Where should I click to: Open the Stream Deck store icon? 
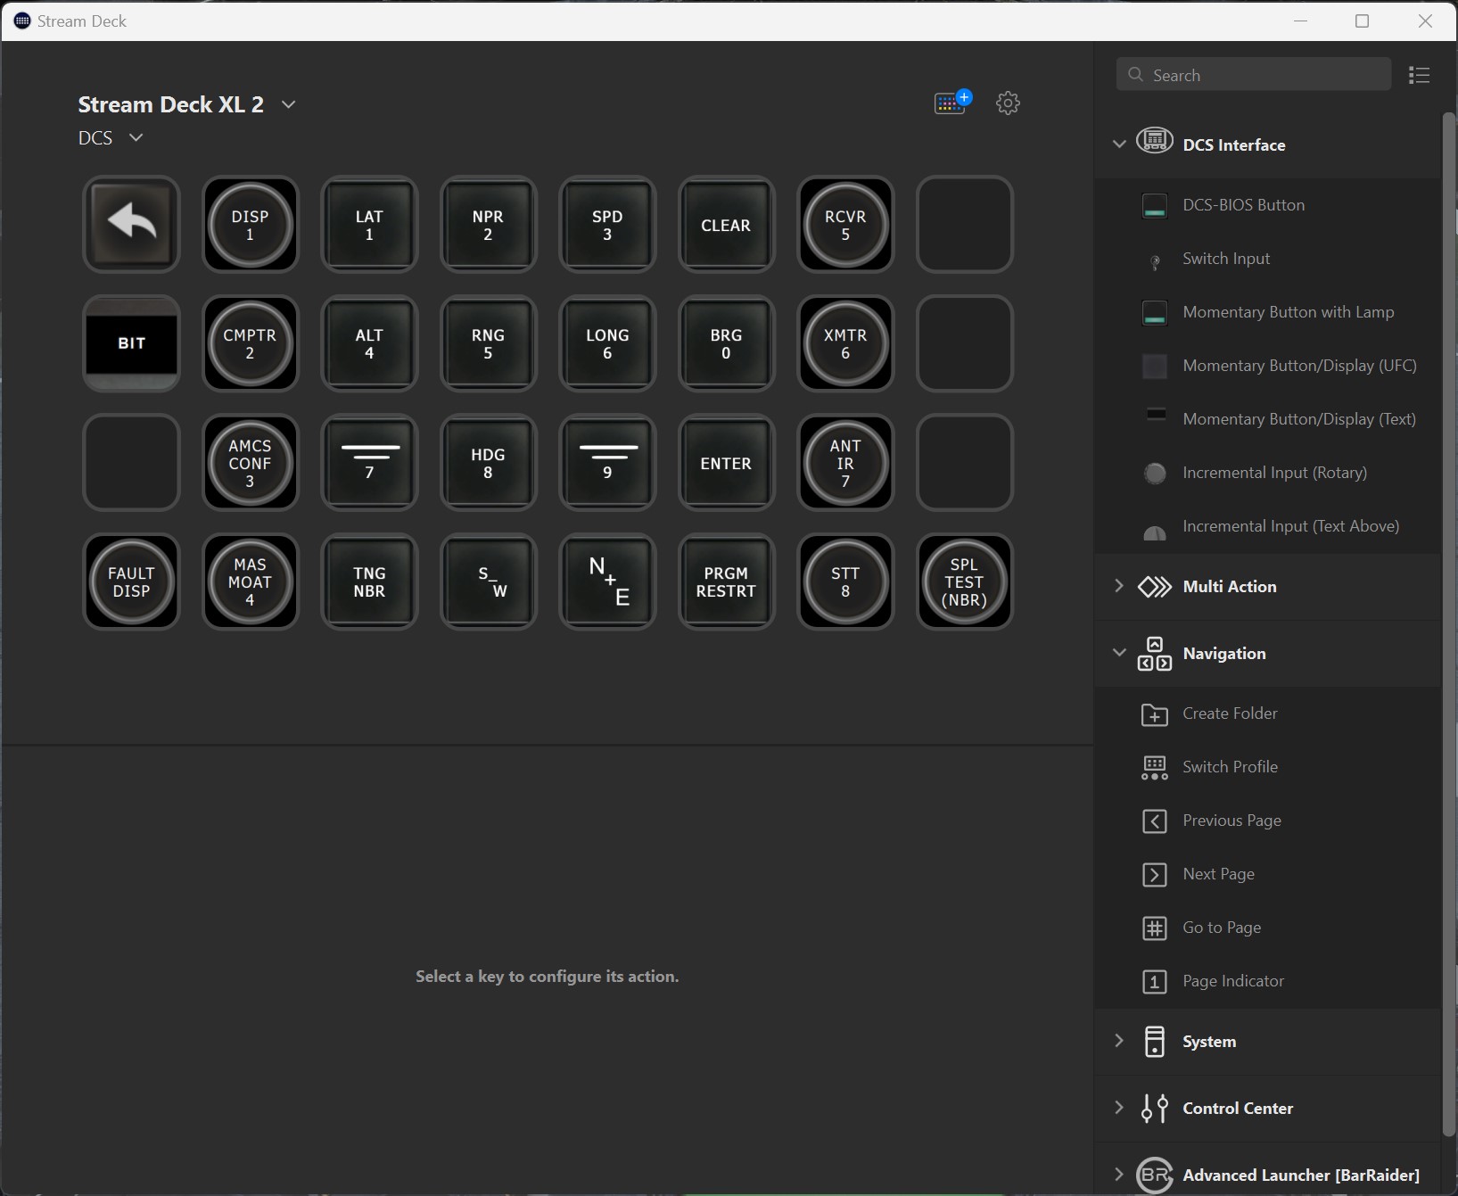[951, 103]
